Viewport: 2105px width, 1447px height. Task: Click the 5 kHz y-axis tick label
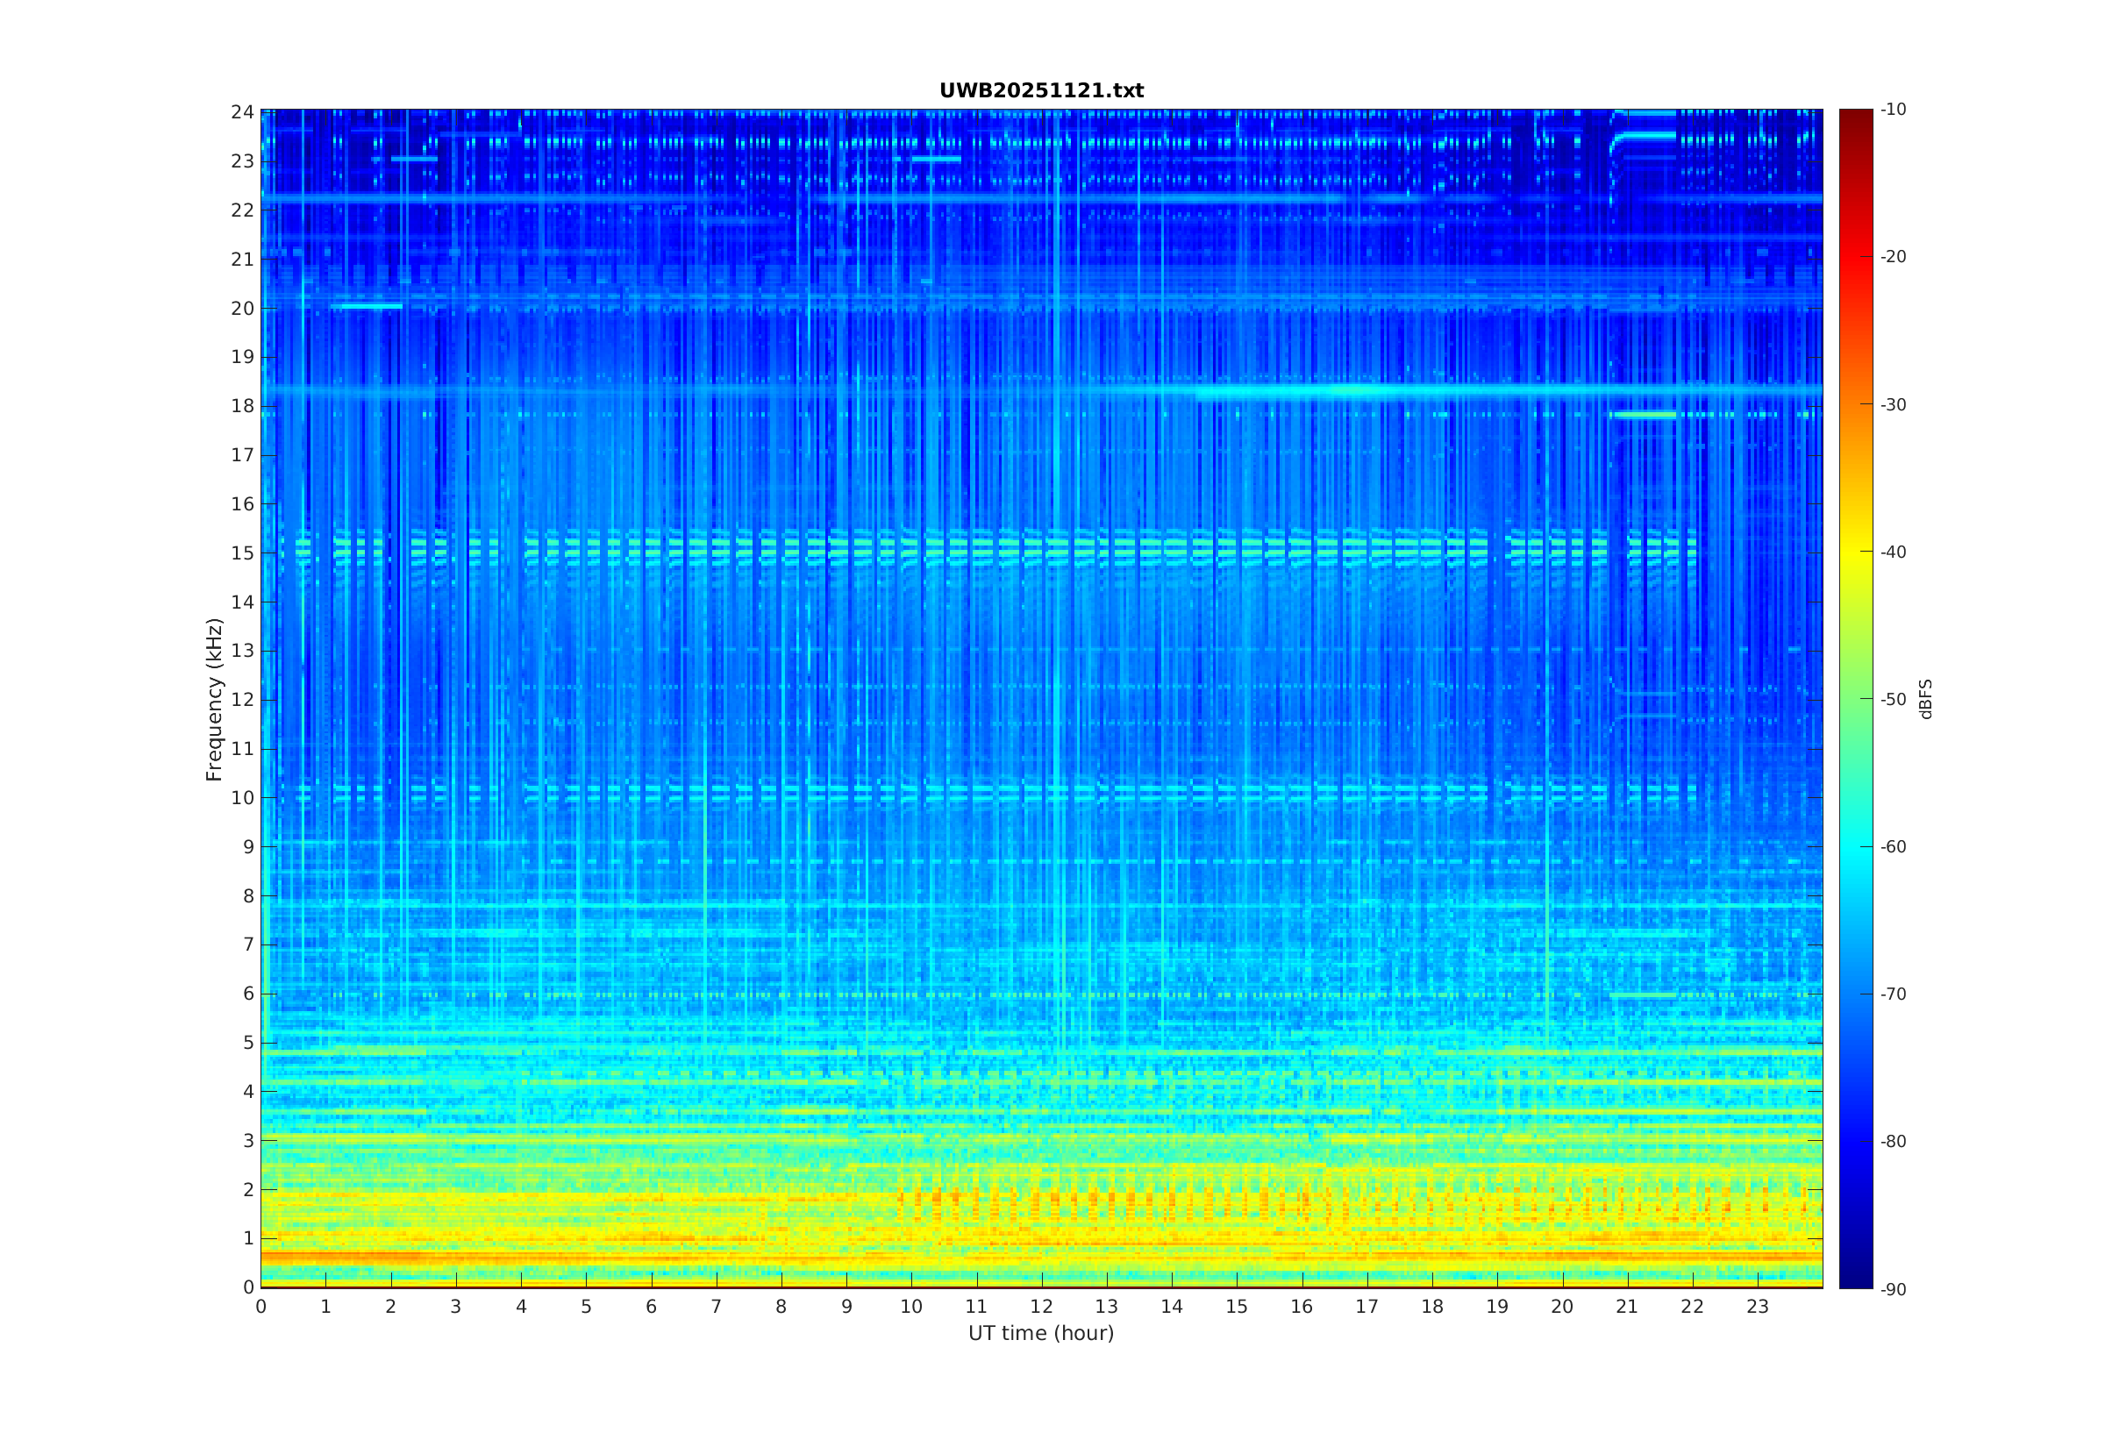click(247, 1043)
